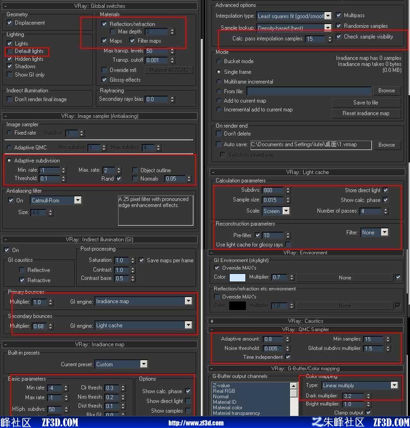
Task: Open the Interpolation type dropdown
Action: point(328,16)
